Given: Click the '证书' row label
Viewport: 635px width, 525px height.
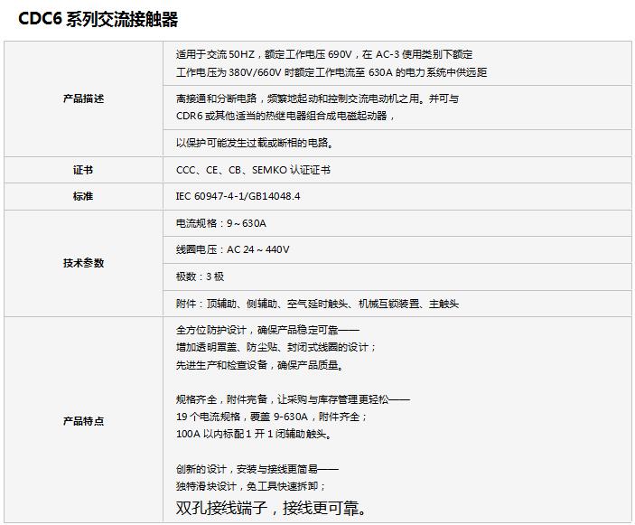Looking at the screenshot, I should [x=83, y=170].
